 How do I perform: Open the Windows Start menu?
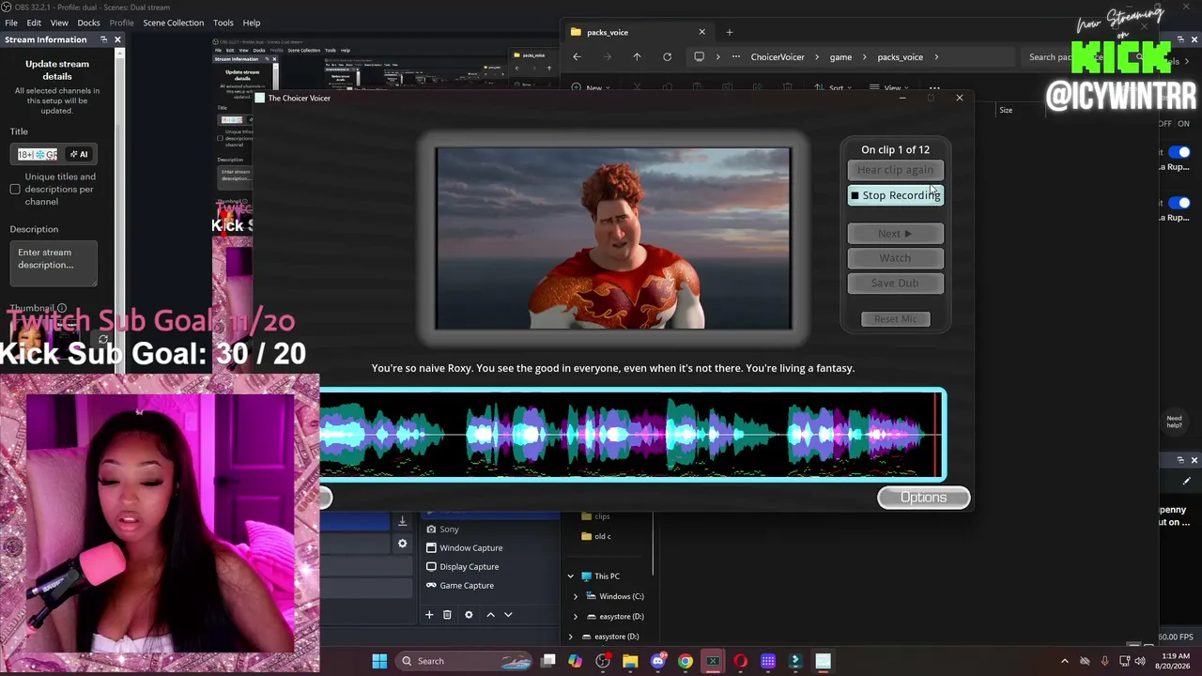point(379,661)
